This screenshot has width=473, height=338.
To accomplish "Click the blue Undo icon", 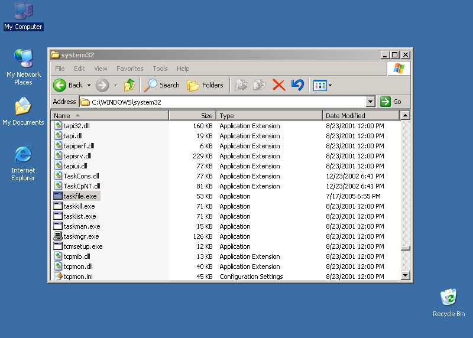I will click(298, 85).
